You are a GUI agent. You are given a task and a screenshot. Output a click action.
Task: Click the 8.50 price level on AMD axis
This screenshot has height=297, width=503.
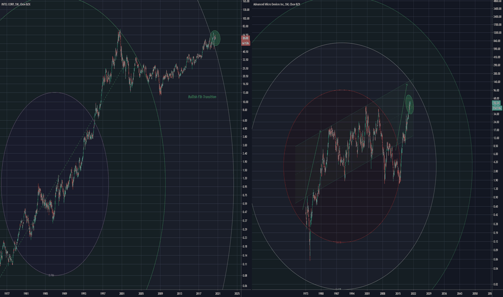[x=497, y=146]
